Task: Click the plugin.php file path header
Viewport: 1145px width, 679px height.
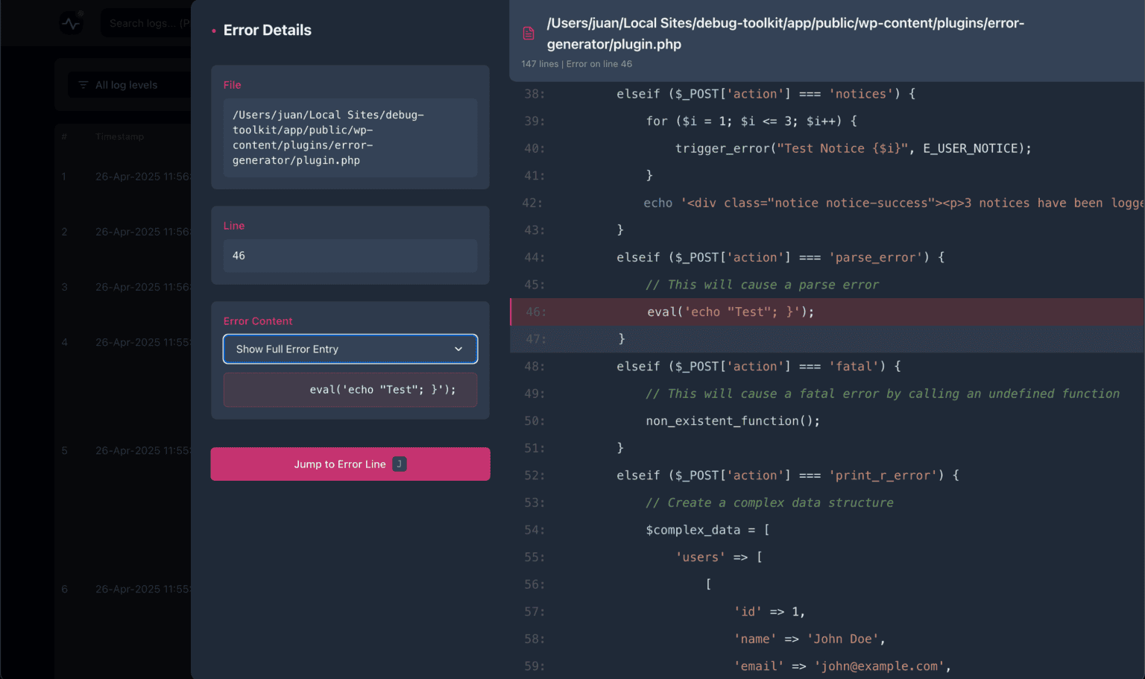Action: pyautogui.click(x=786, y=34)
